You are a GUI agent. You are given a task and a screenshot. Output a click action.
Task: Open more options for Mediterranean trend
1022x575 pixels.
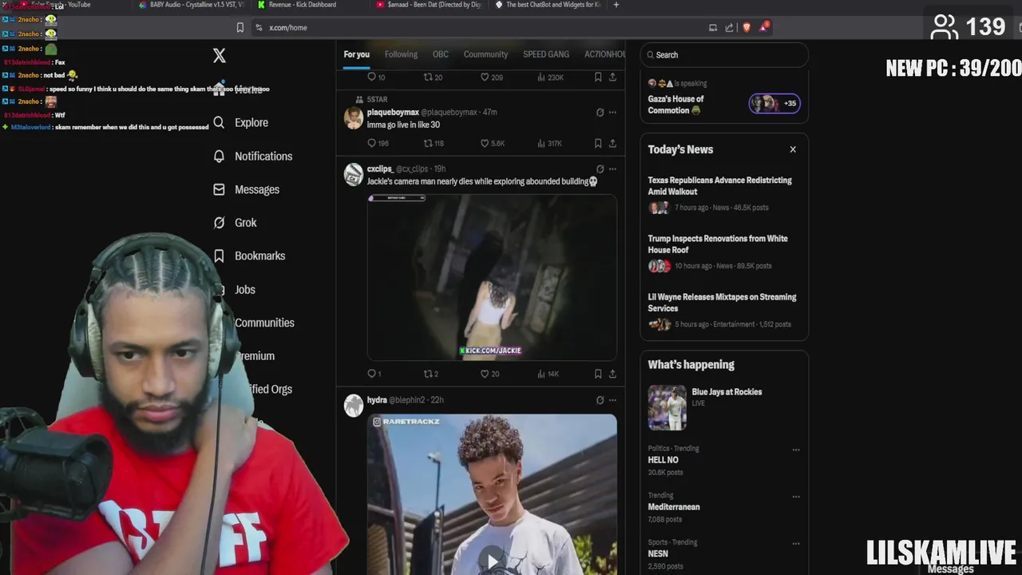[795, 497]
